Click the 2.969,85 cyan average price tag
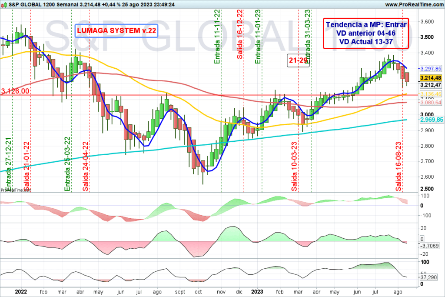445x297 pixels. (432, 120)
